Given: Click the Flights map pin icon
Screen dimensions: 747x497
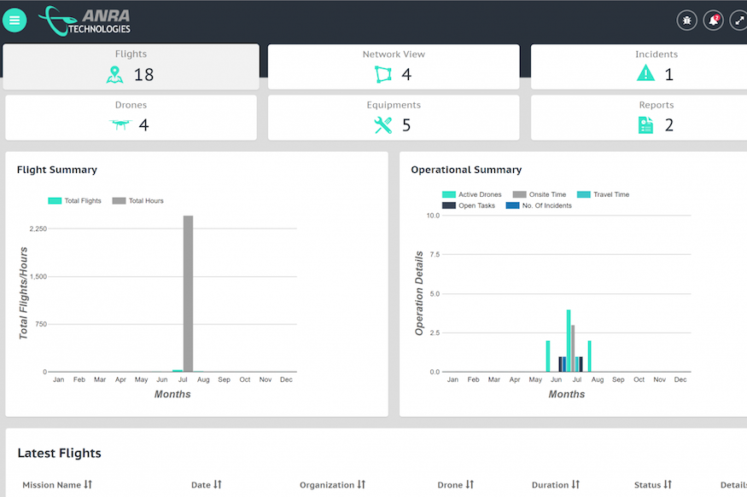Looking at the screenshot, I should pos(114,75).
